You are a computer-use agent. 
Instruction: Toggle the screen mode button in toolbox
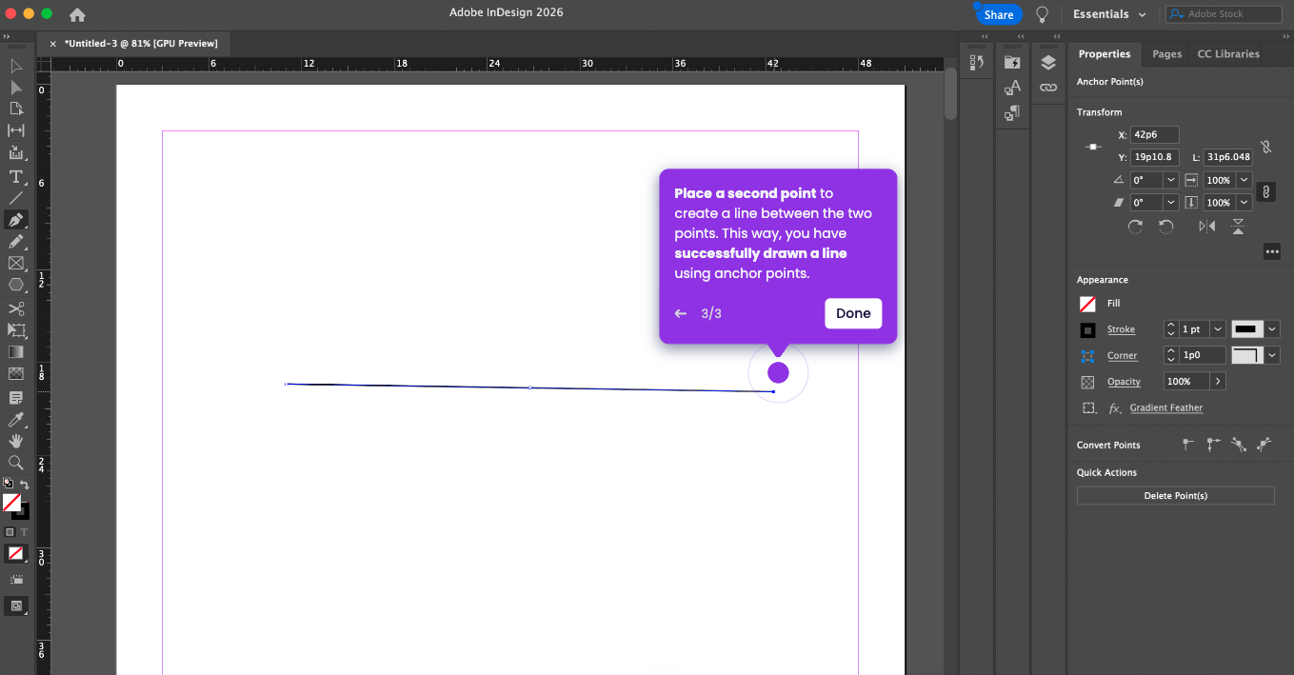coord(16,606)
